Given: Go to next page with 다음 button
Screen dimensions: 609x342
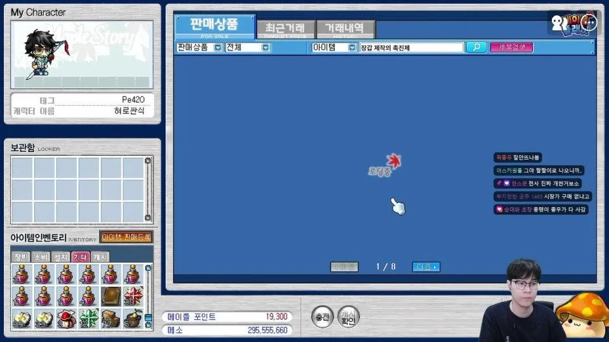Looking at the screenshot, I should [426, 267].
